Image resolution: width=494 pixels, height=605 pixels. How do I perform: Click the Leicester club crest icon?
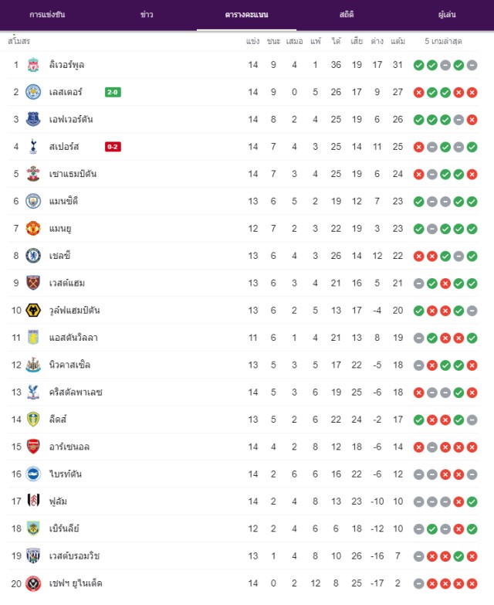[x=33, y=92]
